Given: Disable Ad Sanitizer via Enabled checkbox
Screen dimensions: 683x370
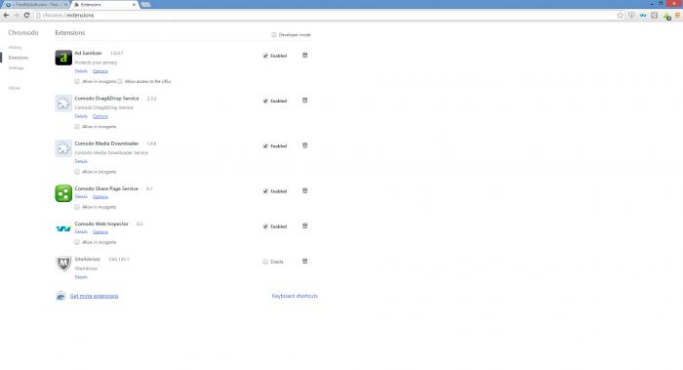Looking at the screenshot, I should 265,56.
